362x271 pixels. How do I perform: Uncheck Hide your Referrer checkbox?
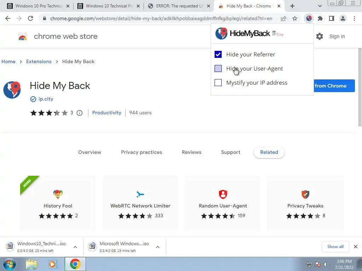pos(218,54)
